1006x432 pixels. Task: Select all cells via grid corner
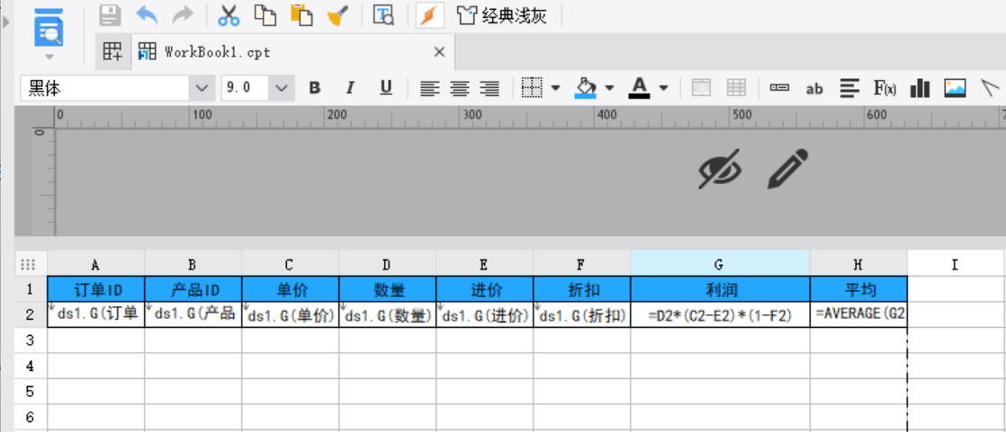[x=28, y=264]
